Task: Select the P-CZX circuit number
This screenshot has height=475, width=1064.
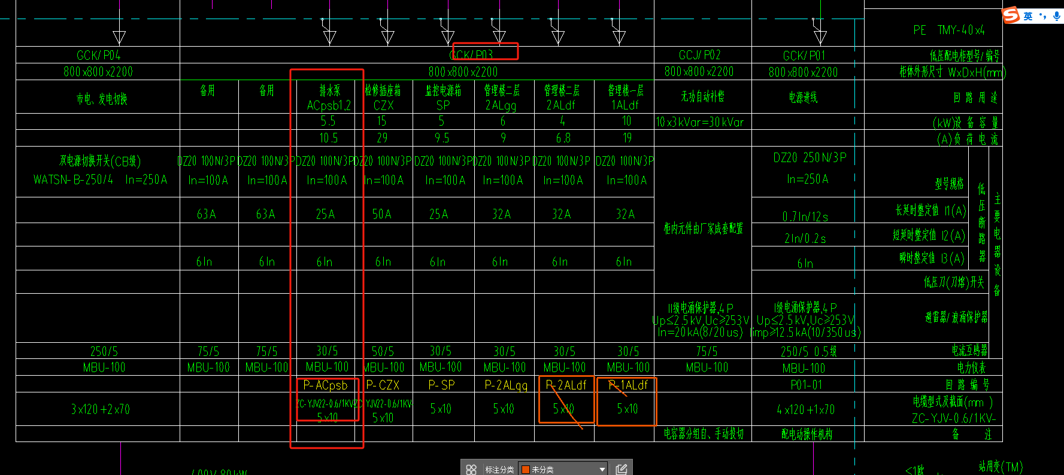Action: (383, 385)
